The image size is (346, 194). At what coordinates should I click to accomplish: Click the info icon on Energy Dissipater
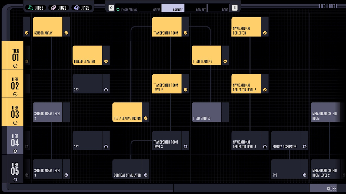tap(304, 147)
